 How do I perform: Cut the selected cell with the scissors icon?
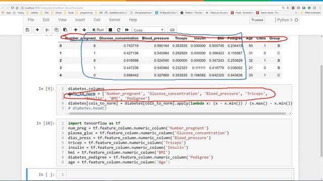click(x=47, y=30)
